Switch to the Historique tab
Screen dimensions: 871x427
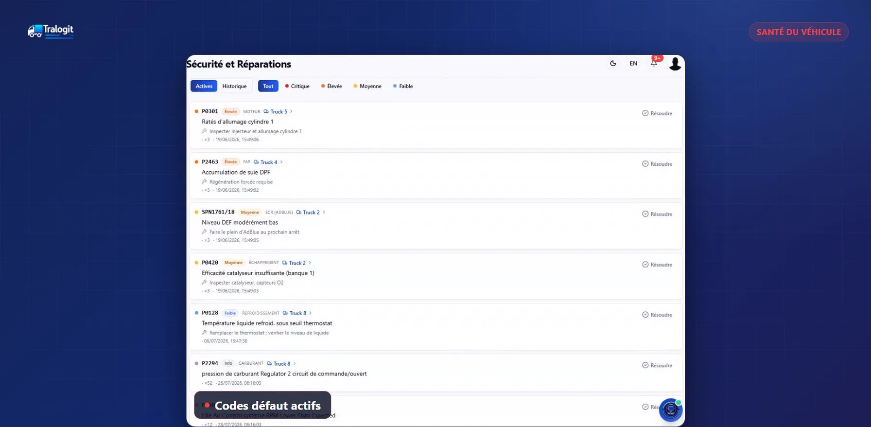point(234,86)
